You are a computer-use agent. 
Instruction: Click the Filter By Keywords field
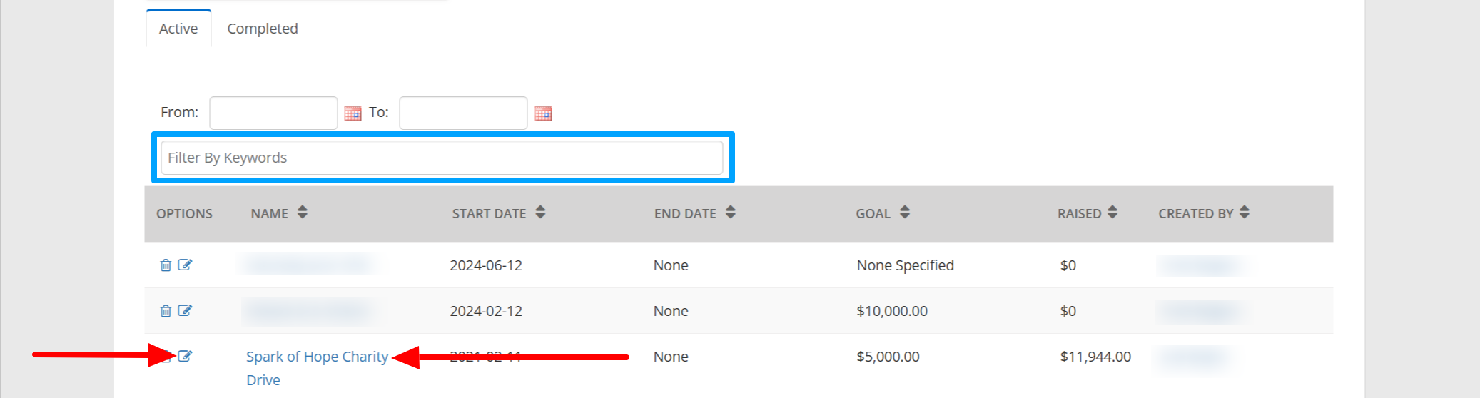click(442, 158)
